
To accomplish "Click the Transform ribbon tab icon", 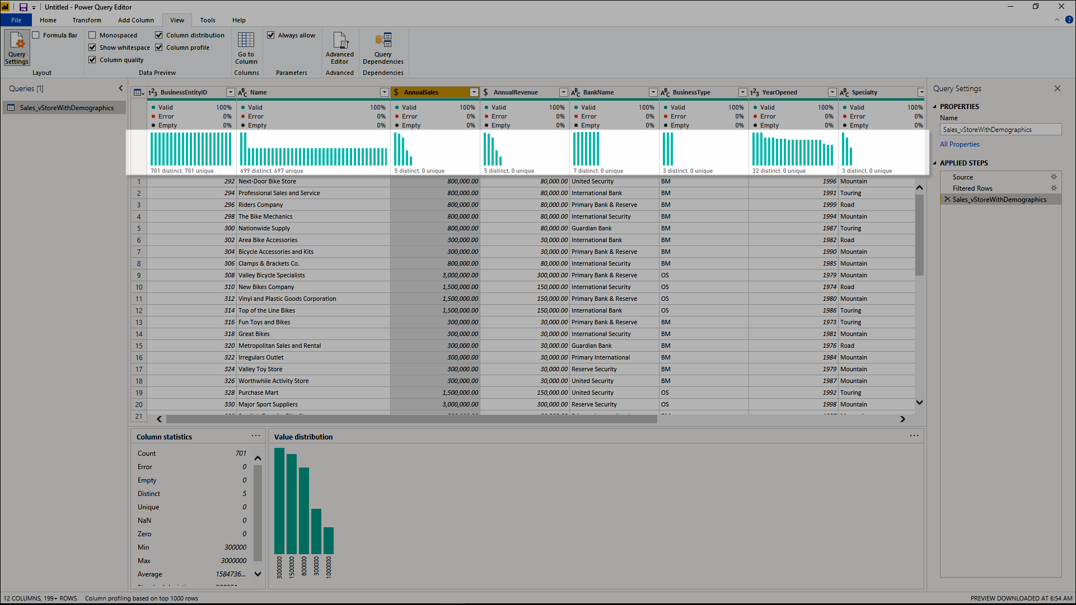I will coord(86,20).
